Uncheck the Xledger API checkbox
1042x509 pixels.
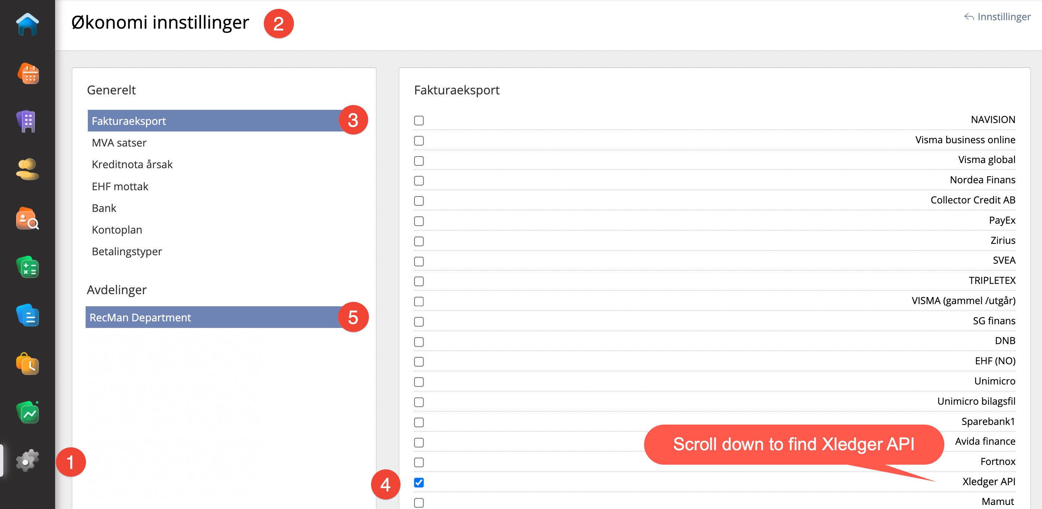(x=418, y=482)
